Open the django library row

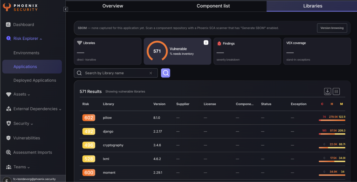[x=212, y=132]
